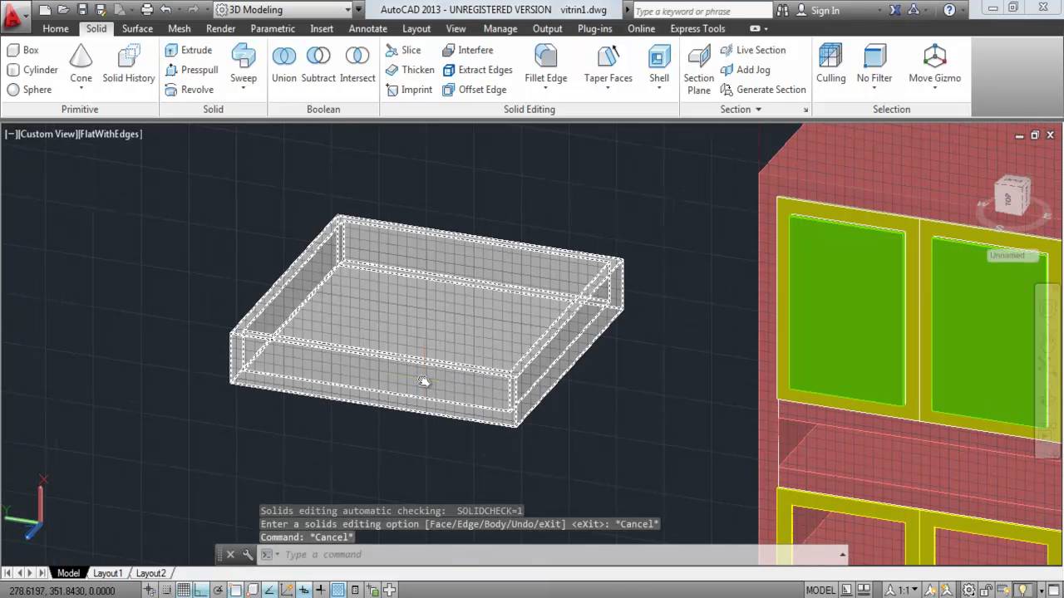Switch to the Surface ribbon tab
Image resolution: width=1064 pixels, height=598 pixels.
pyautogui.click(x=137, y=28)
